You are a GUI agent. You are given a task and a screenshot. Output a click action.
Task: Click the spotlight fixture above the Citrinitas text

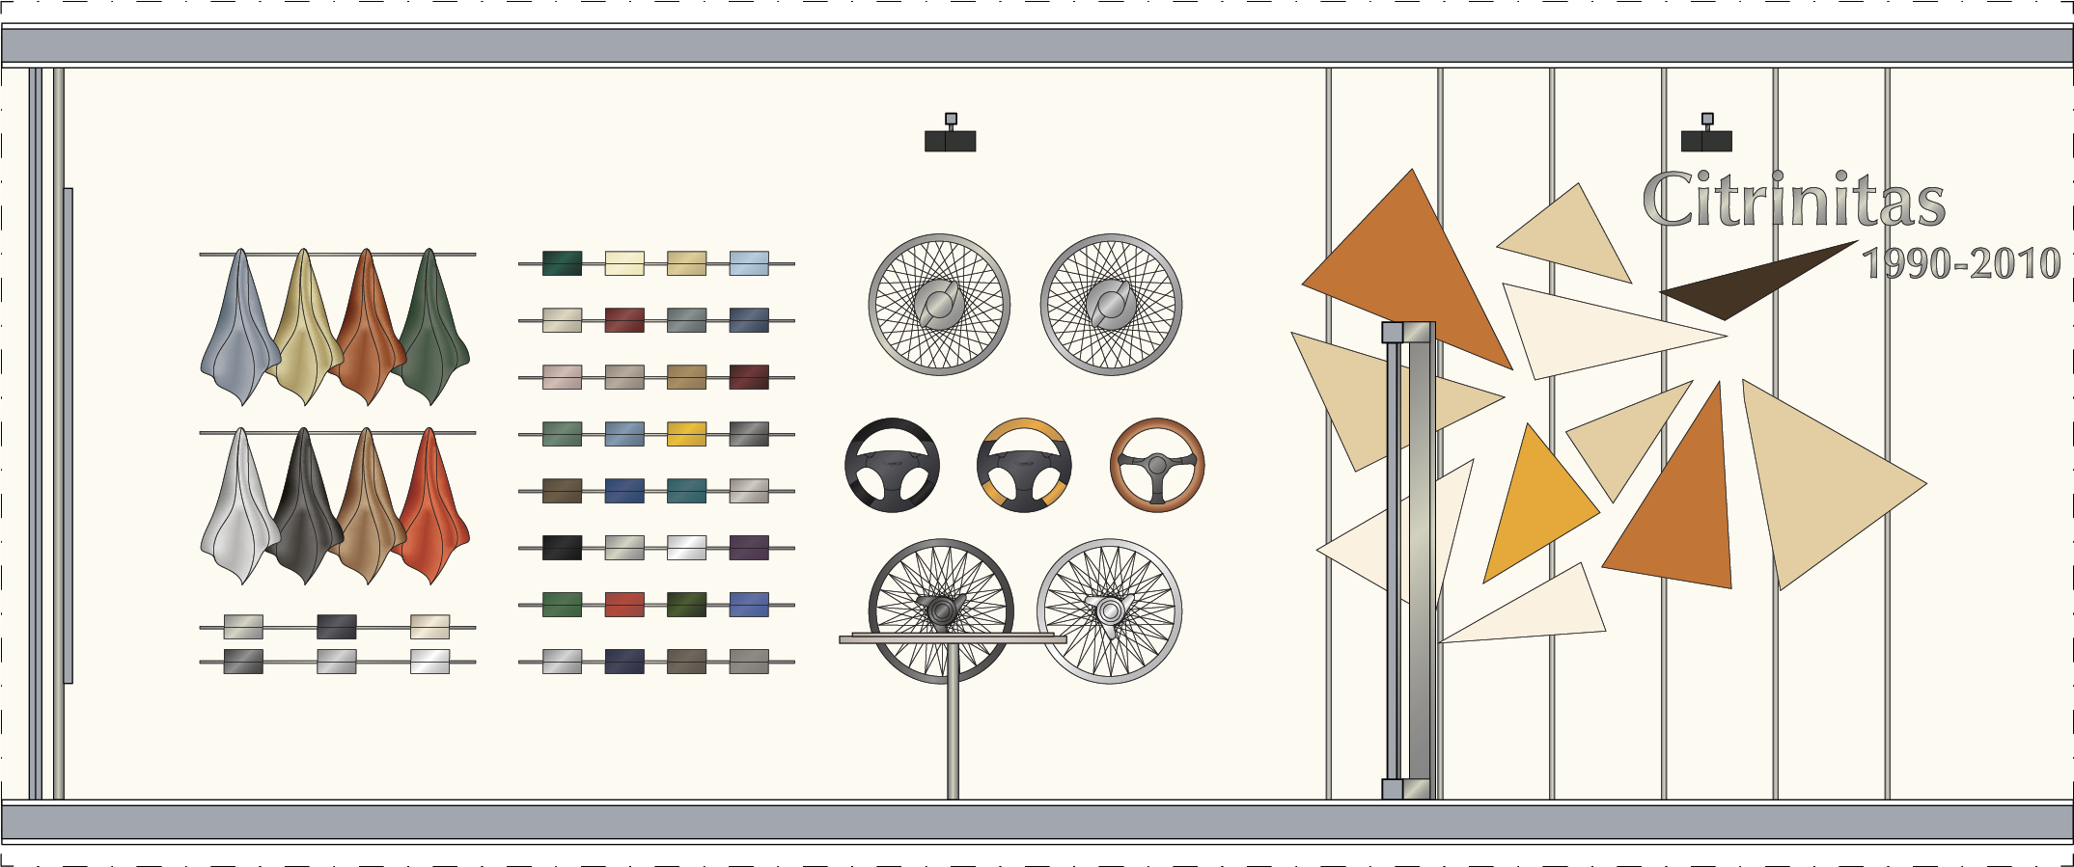coord(1706,133)
